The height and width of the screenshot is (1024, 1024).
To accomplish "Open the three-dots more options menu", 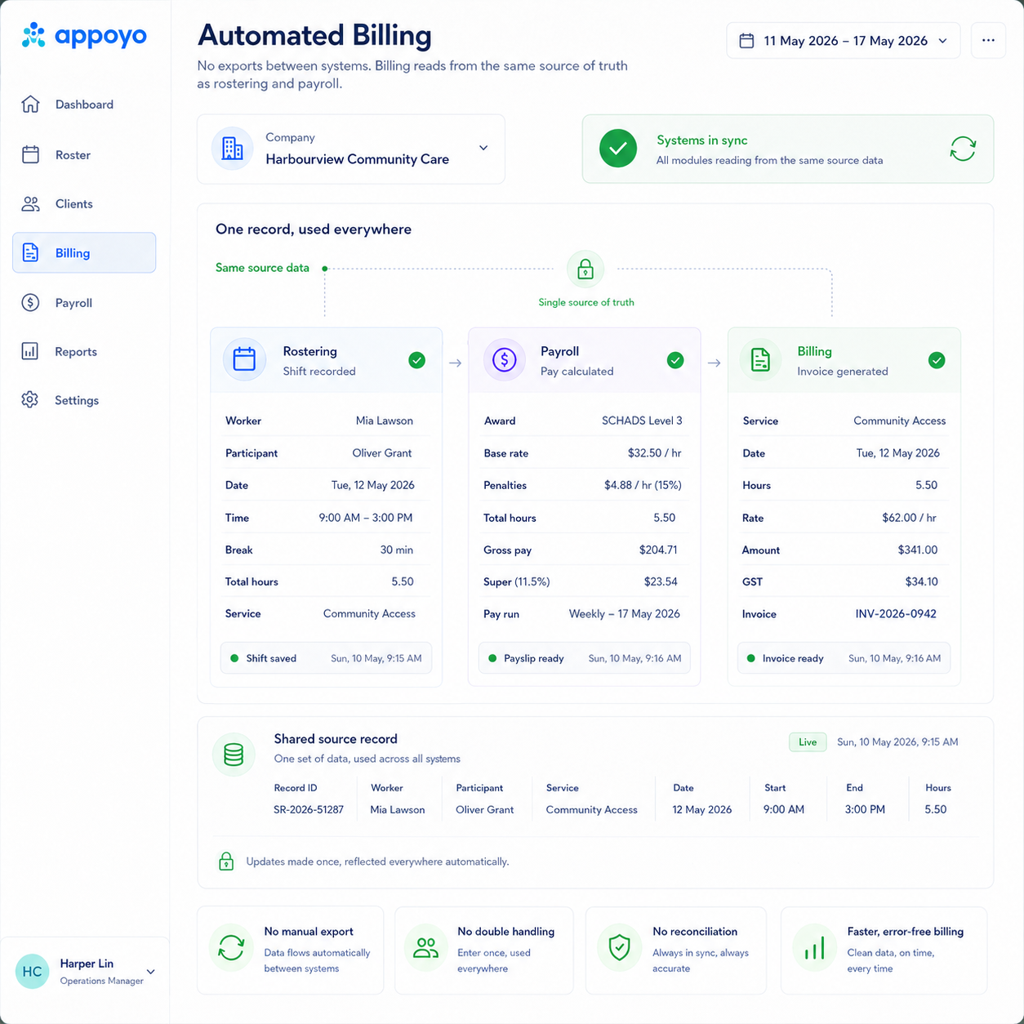I will [988, 41].
